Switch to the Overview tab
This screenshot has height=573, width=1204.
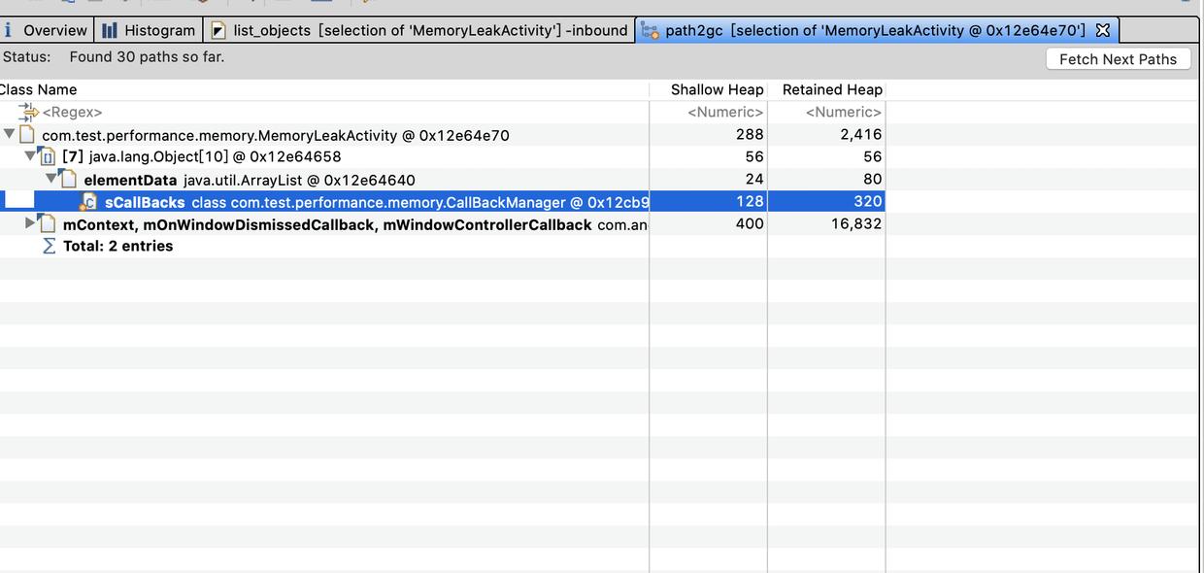click(x=48, y=30)
